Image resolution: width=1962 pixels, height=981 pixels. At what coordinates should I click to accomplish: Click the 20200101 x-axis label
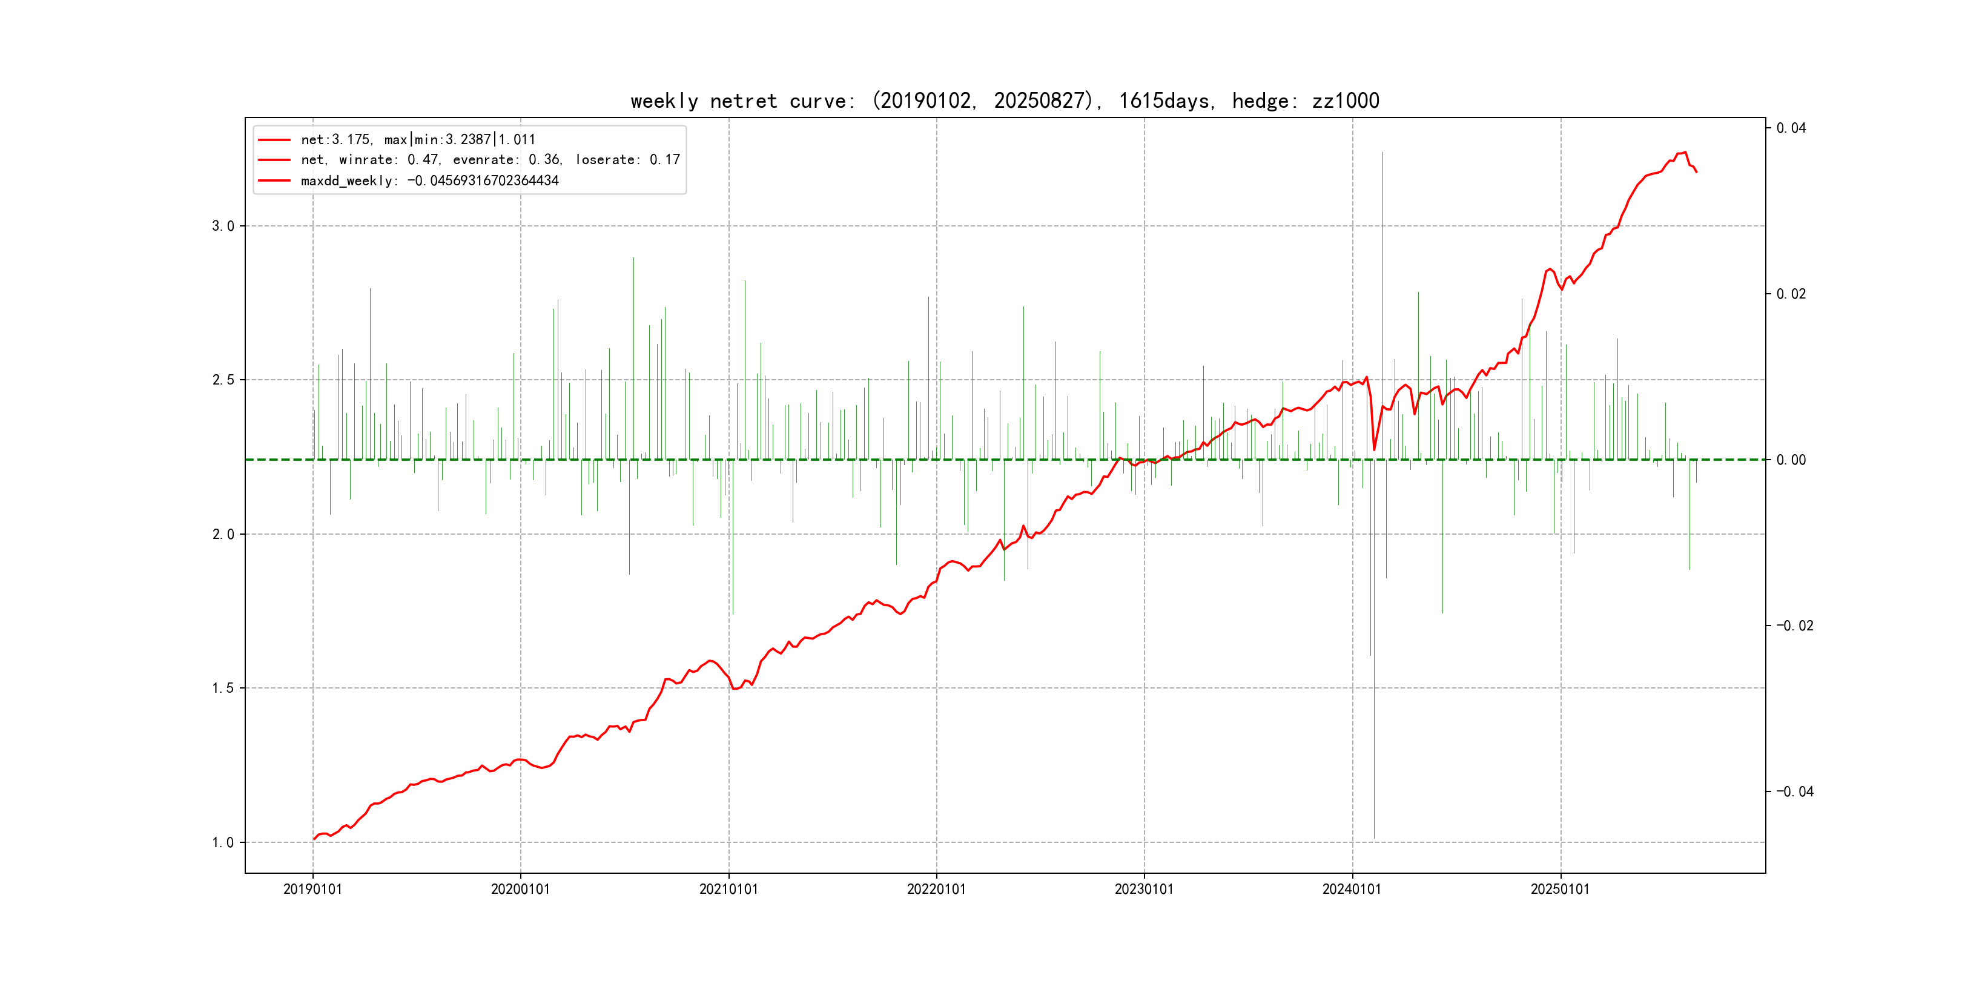(520, 889)
